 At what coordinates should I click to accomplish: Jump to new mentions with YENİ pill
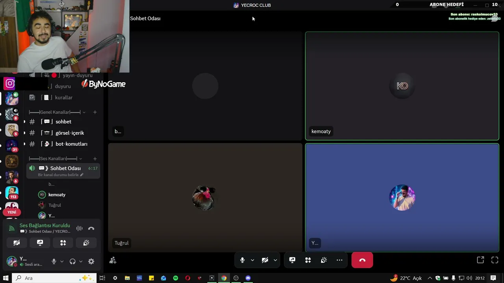click(12, 212)
